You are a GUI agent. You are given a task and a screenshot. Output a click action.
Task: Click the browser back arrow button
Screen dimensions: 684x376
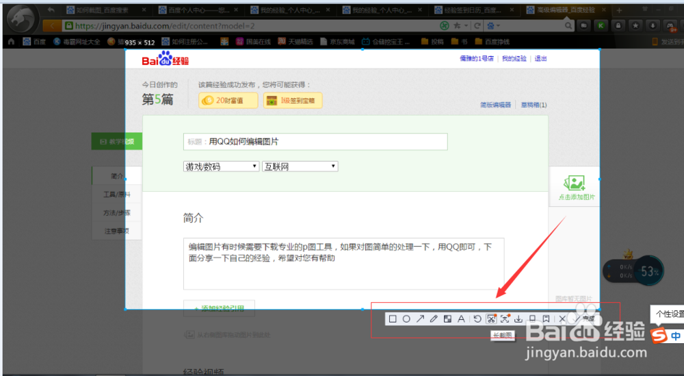pyautogui.click(x=52, y=26)
